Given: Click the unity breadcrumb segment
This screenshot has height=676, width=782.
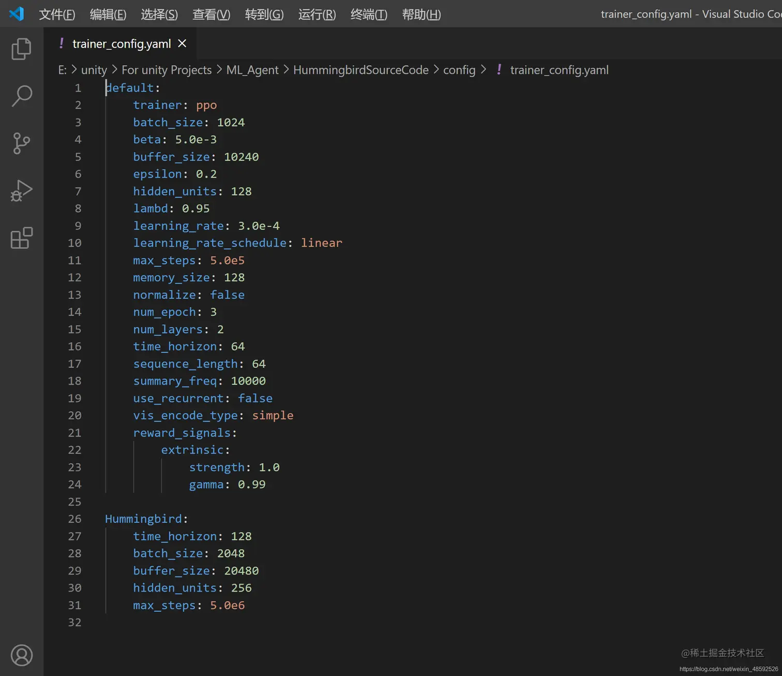Looking at the screenshot, I should click(x=94, y=70).
